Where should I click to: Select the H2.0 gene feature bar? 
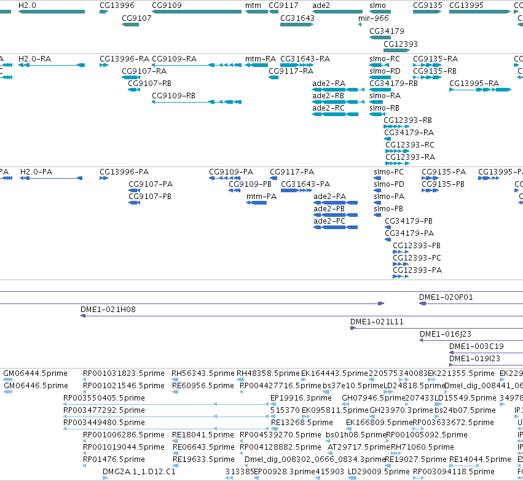(x=52, y=12)
